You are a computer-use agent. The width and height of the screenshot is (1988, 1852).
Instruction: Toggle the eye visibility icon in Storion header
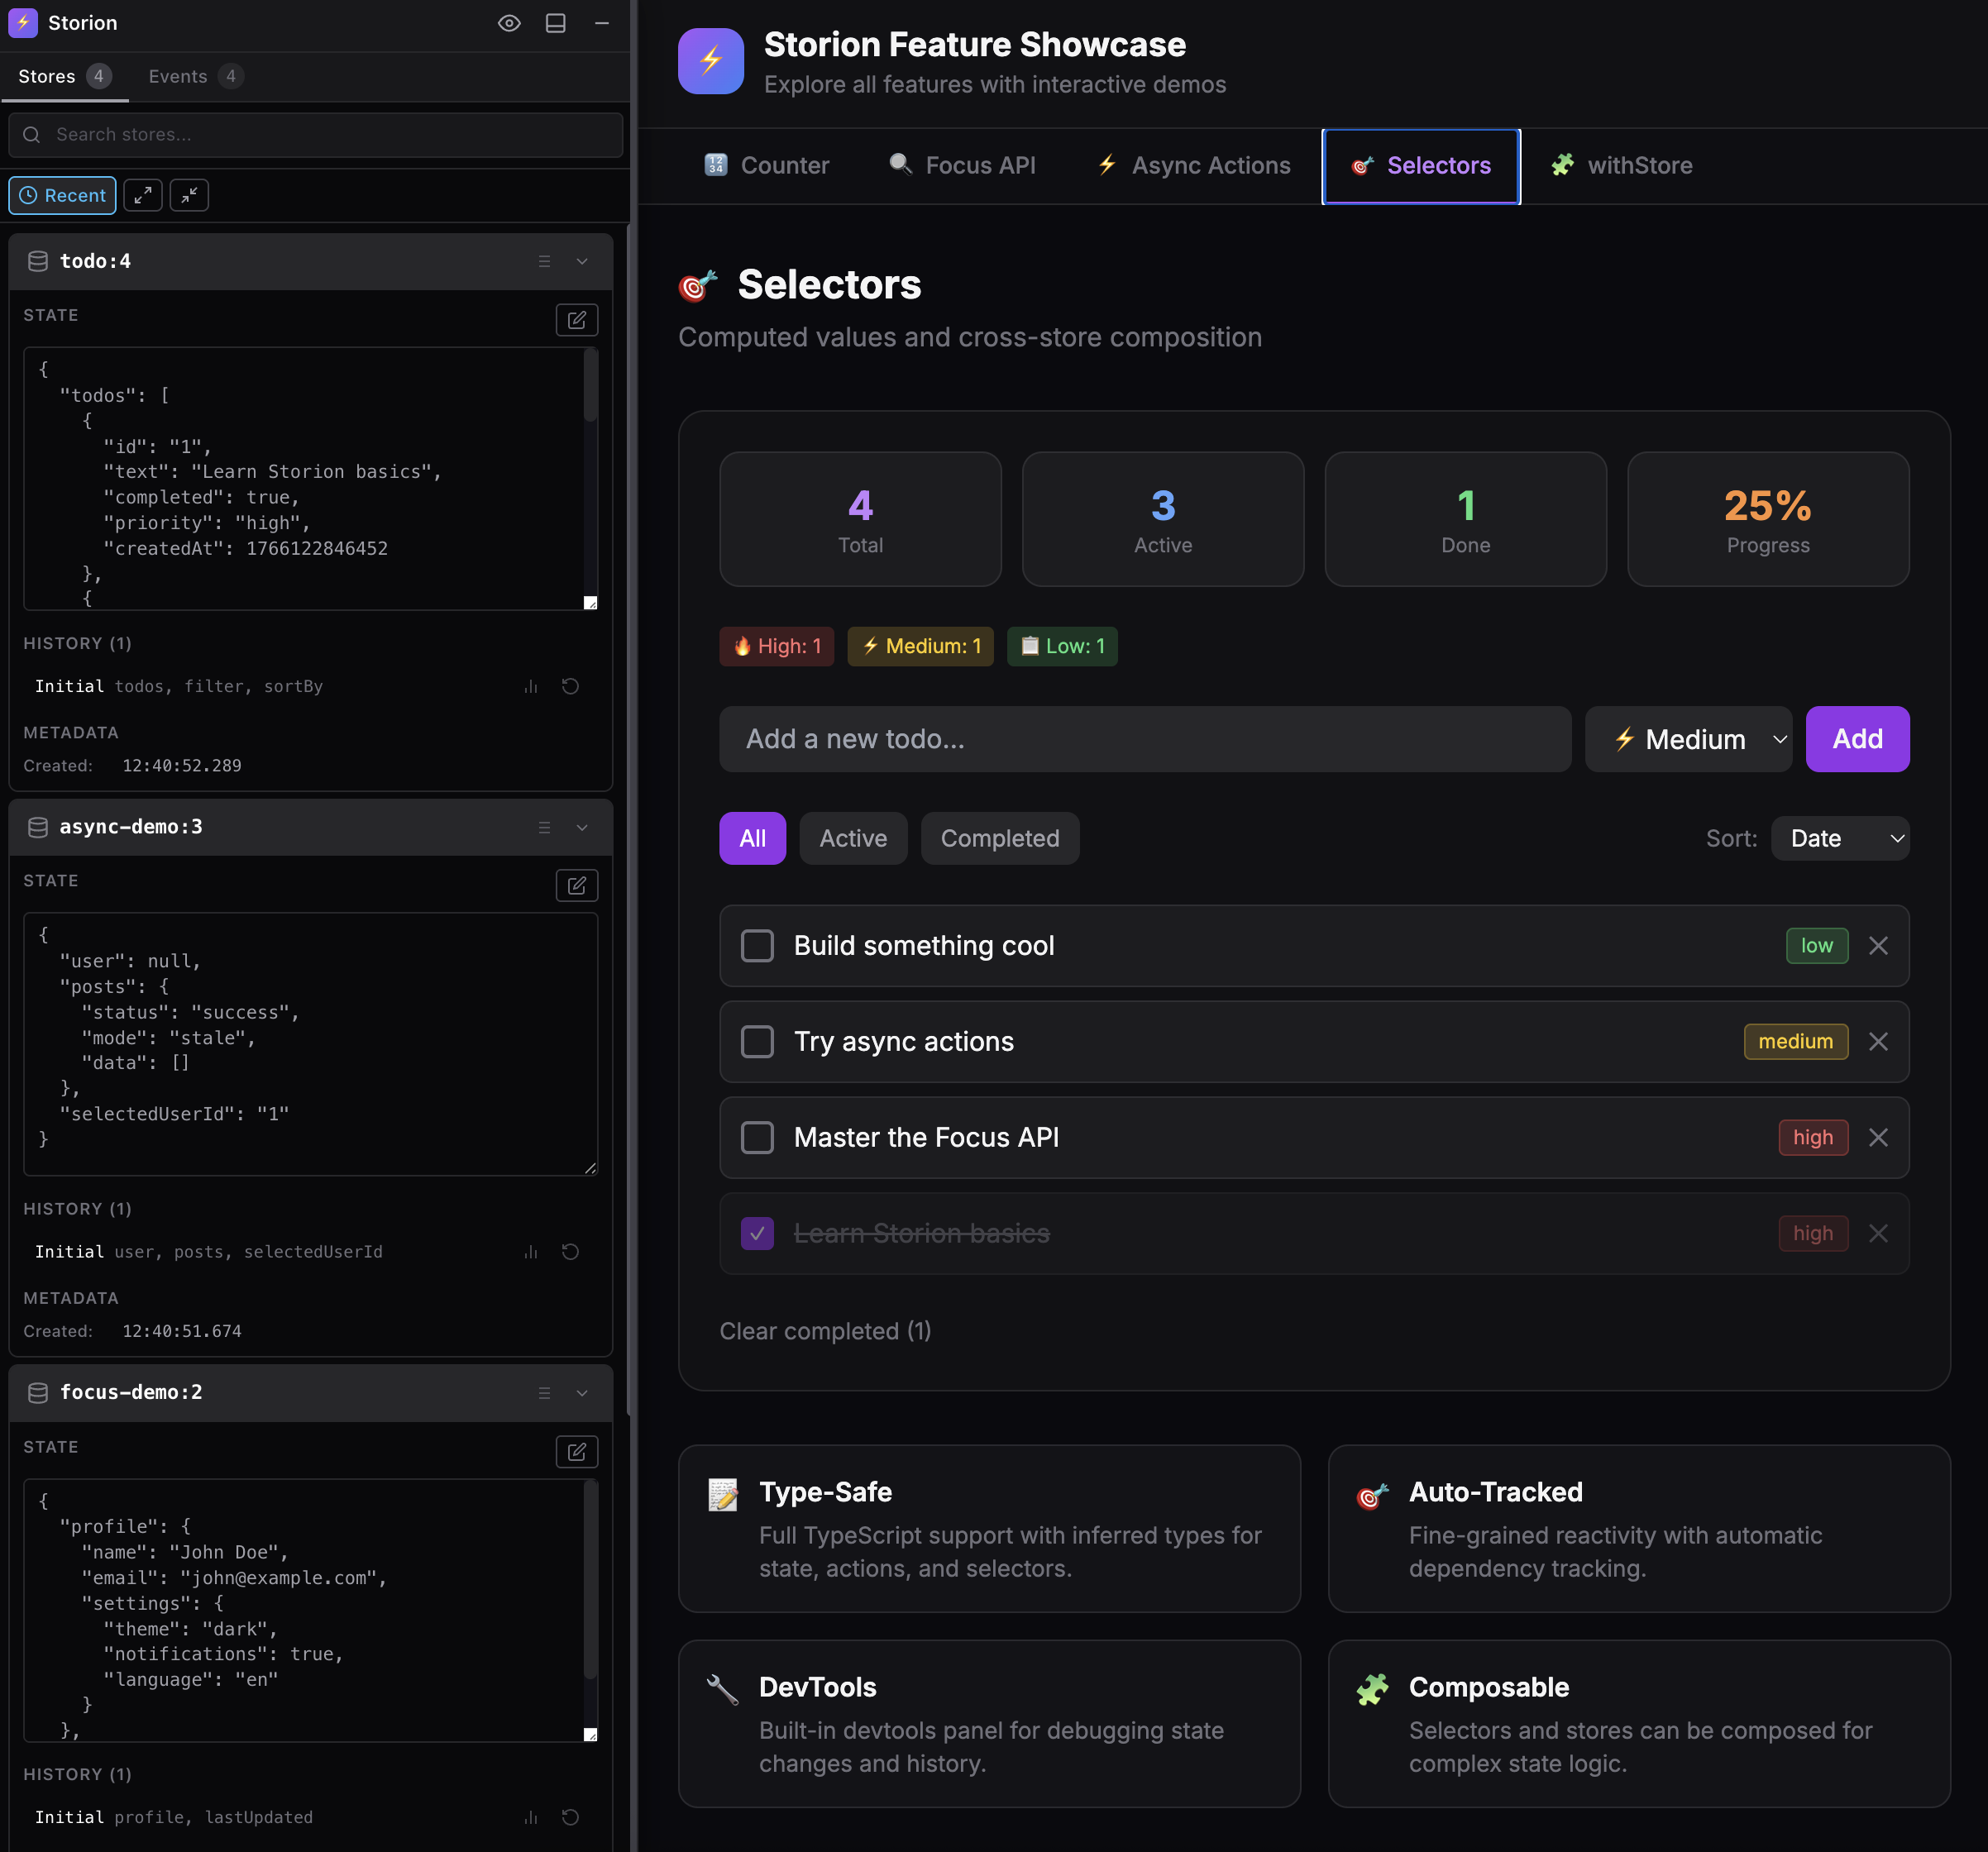coord(509,23)
